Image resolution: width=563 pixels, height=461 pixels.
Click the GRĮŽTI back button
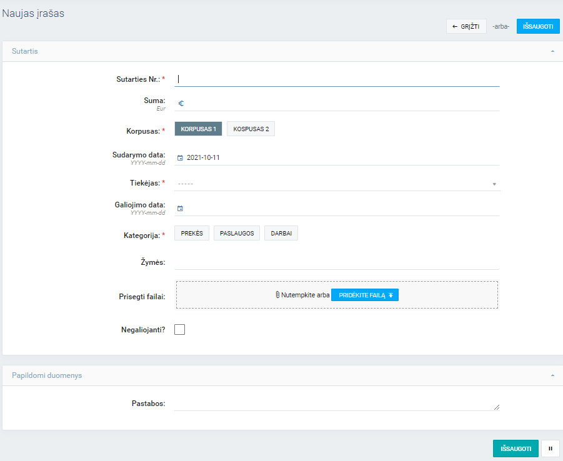tap(466, 26)
